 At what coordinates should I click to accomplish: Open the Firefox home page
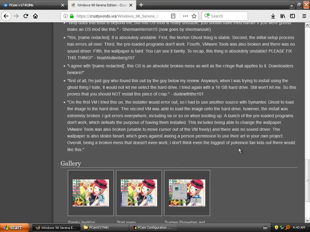[x=35, y=16]
